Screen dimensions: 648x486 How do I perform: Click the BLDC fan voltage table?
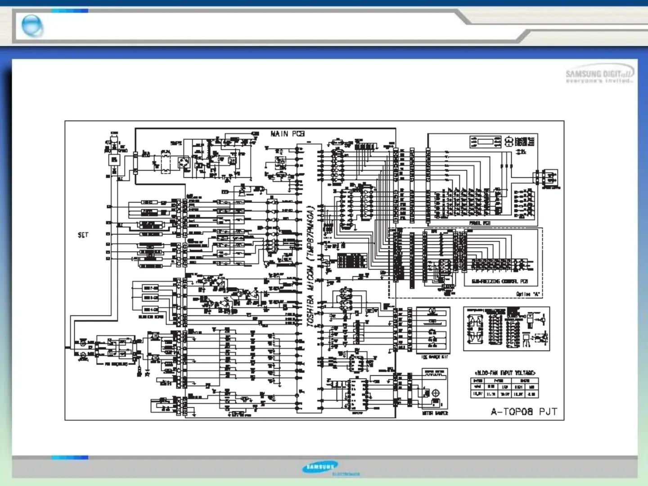tap(504, 388)
